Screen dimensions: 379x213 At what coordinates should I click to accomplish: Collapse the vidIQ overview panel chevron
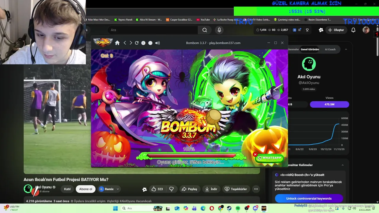pos(346,49)
